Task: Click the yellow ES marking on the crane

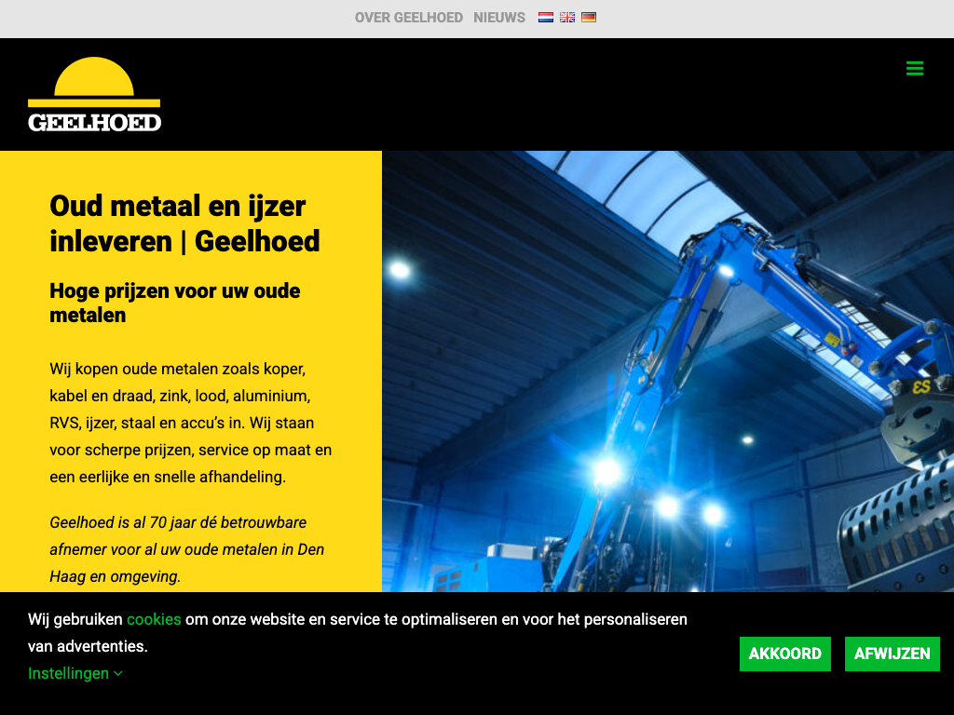Action: click(921, 386)
